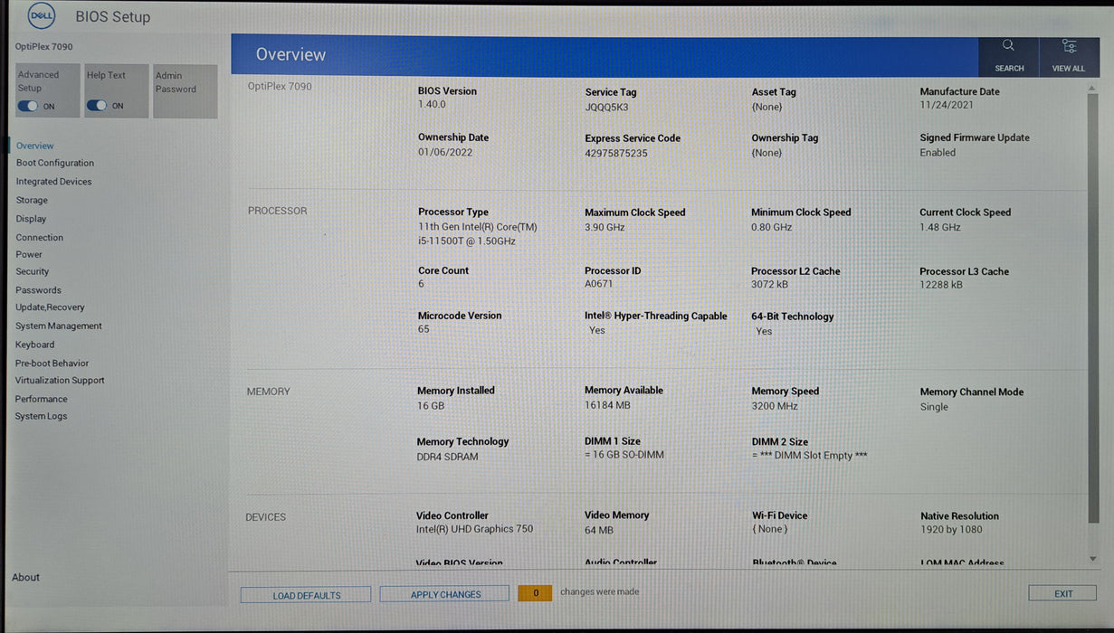Viewport: 1114px width, 633px height.
Task: Open Virtualization Support section
Action: (60, 381)
